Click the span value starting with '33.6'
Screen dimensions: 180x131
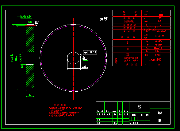155,60
